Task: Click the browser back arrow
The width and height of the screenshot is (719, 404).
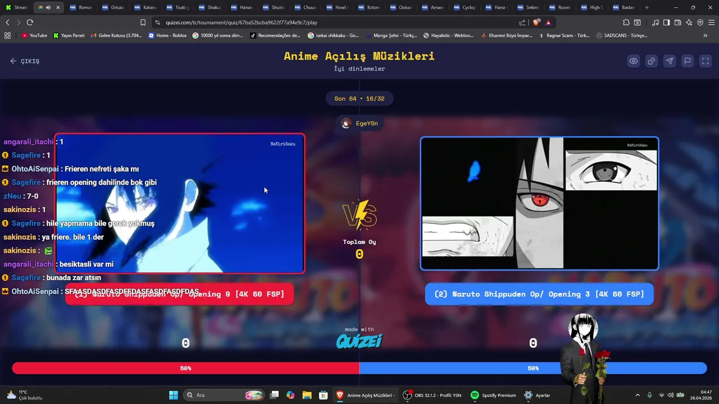Action: coord(7,22)
